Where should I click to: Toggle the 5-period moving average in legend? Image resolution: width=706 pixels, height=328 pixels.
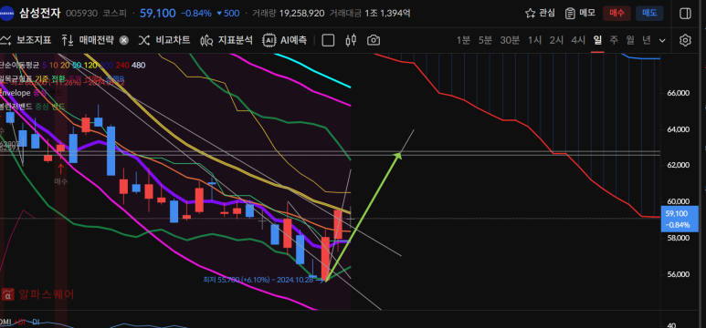tap(44, 66)
